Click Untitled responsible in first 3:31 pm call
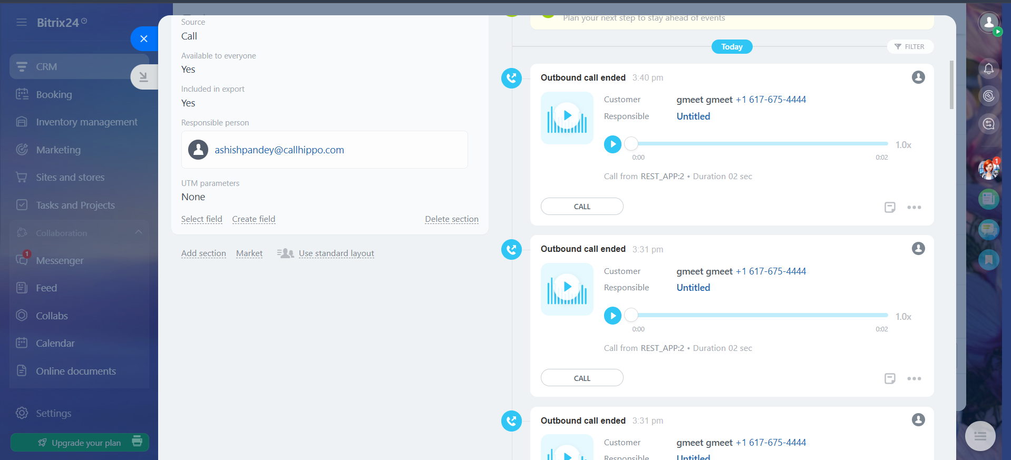The image size is (1011, 460). pos(693,288)
